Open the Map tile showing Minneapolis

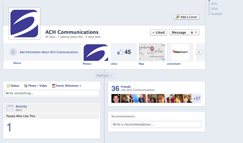152,52
